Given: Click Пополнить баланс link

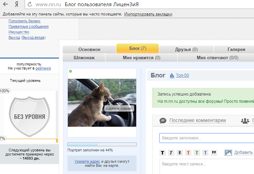Looking at the screenshot, I should [x=24, y=21].
